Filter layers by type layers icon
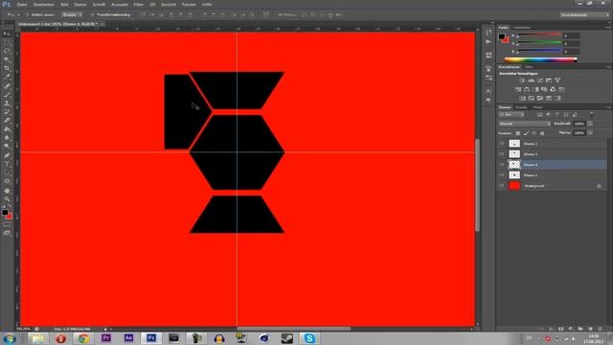The image size is (613, 345). pyautogui.click(x=557, y=115)
